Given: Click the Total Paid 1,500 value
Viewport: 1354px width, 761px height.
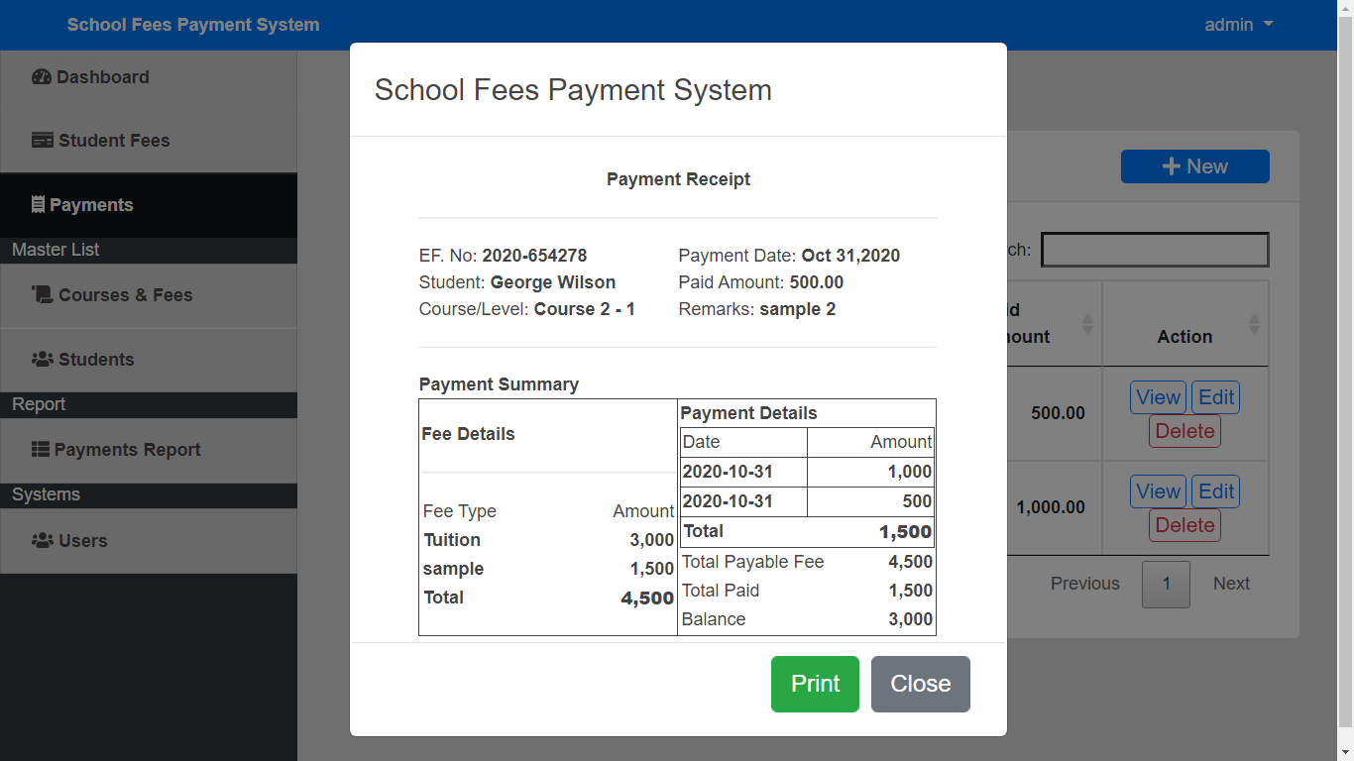Looking at the screenshot, I should (x=910, y=591).
